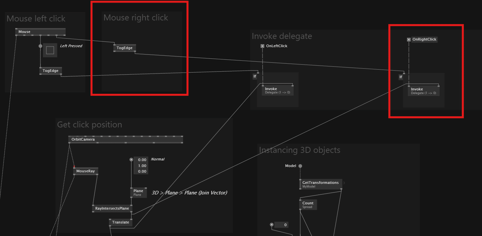Click the OnRightClick pad icon
This screenshot has width=482, height=236.
(x=408, y=40)
